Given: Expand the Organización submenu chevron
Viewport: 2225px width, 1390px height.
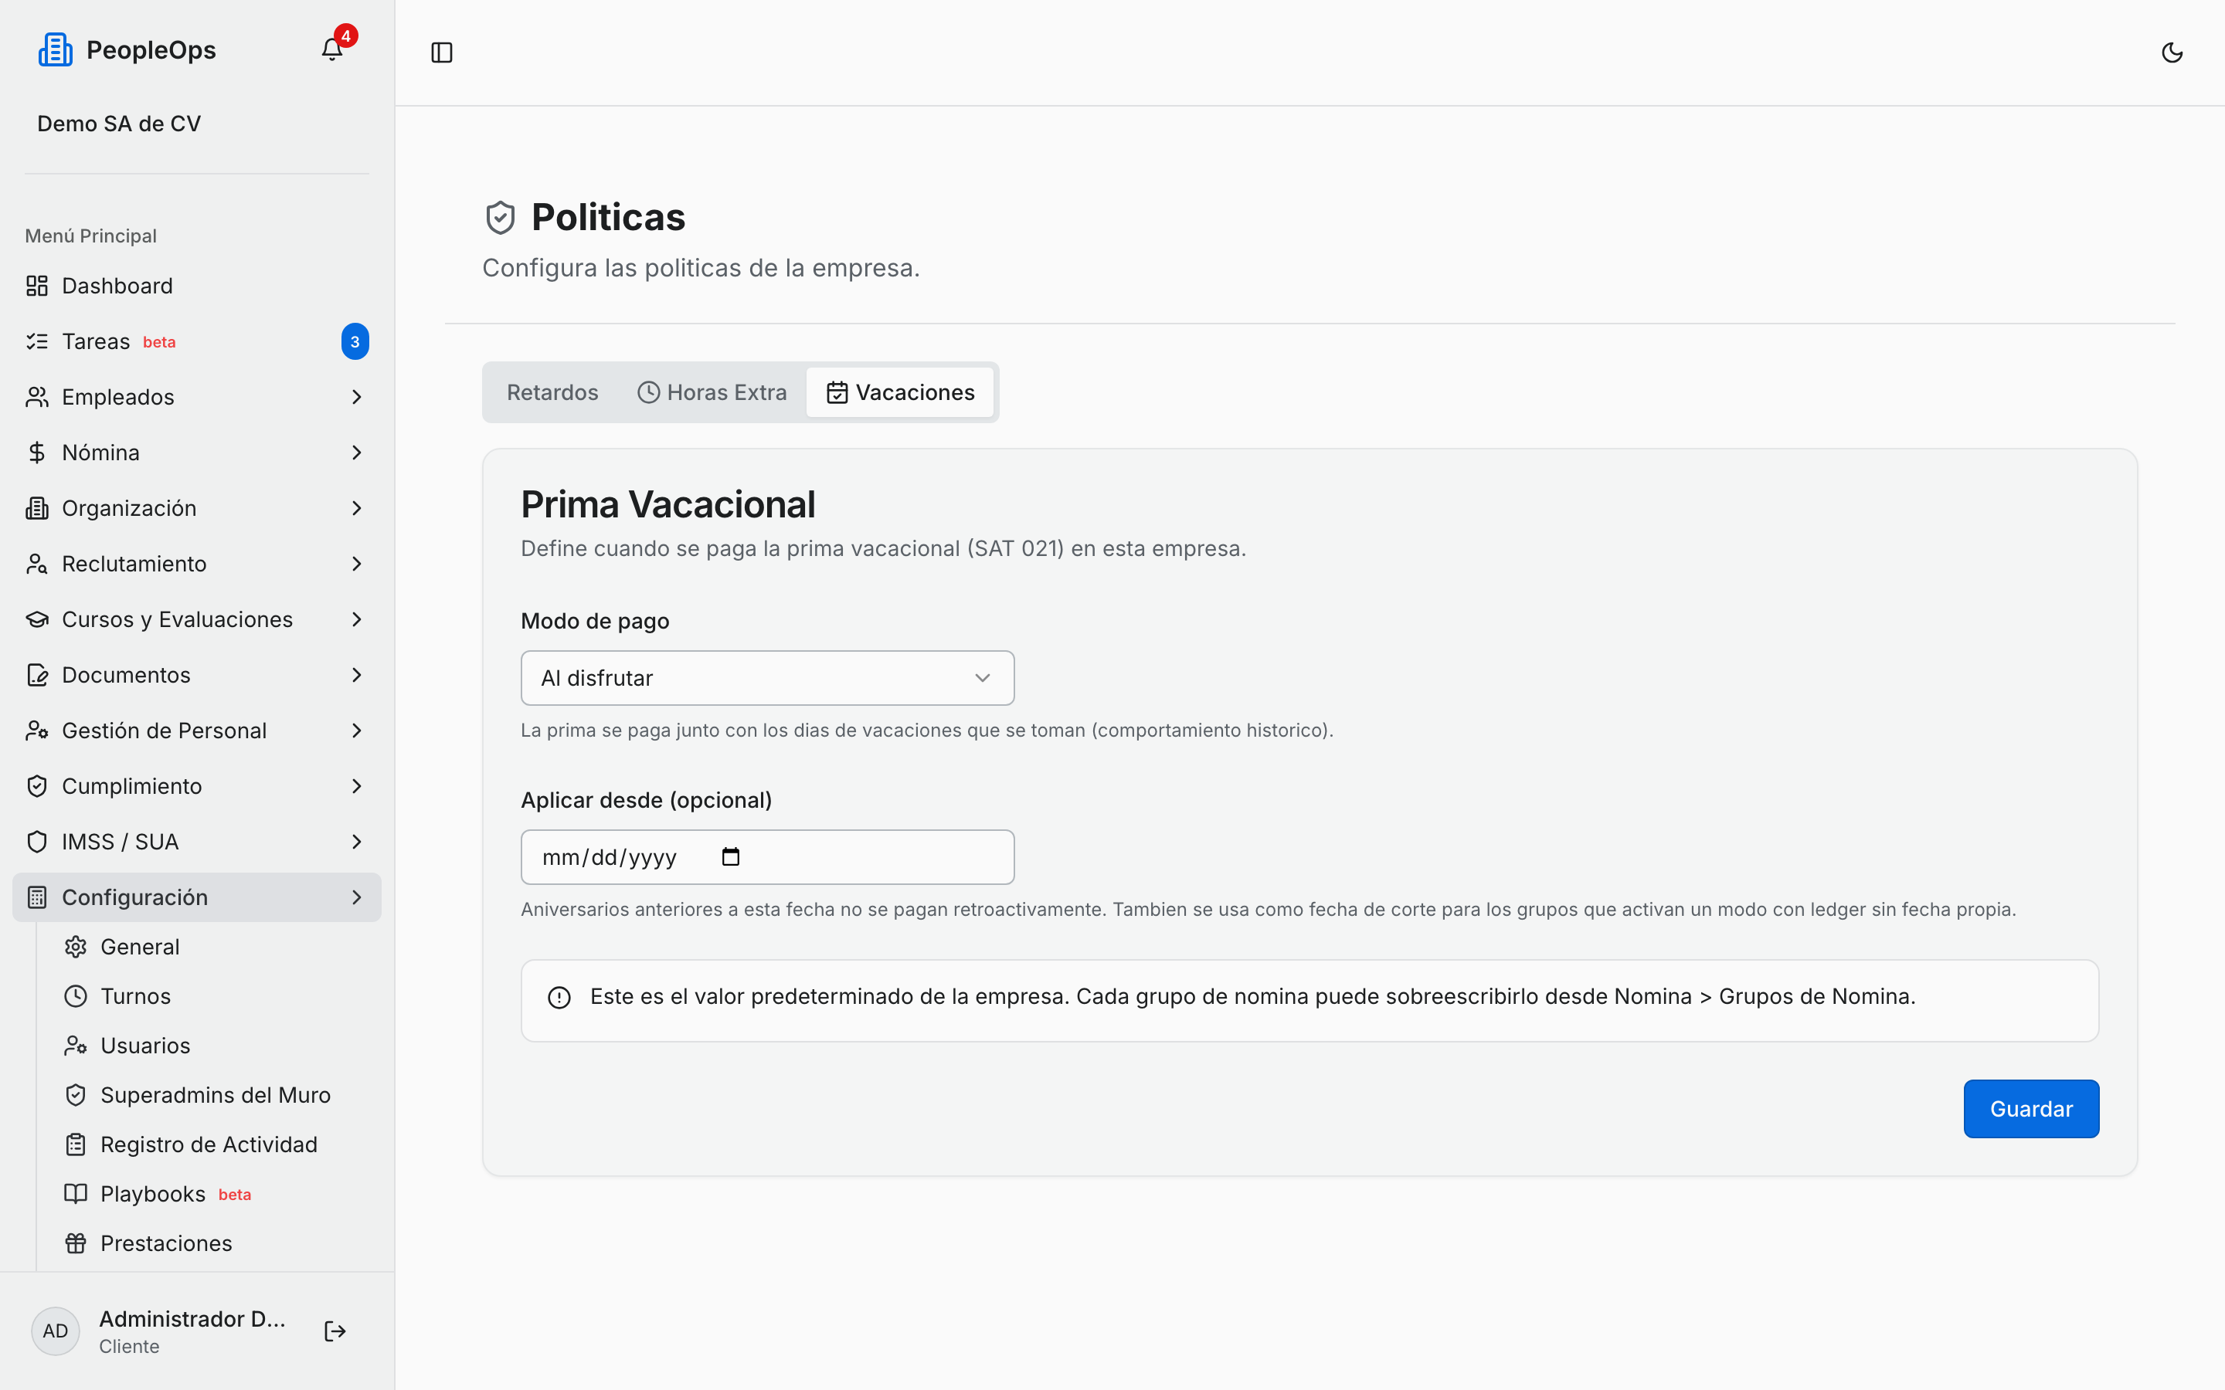Looking at the screenshot, I should click(x=357, y=508).
